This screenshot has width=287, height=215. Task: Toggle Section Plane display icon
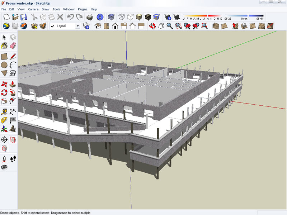click(13, 139)
